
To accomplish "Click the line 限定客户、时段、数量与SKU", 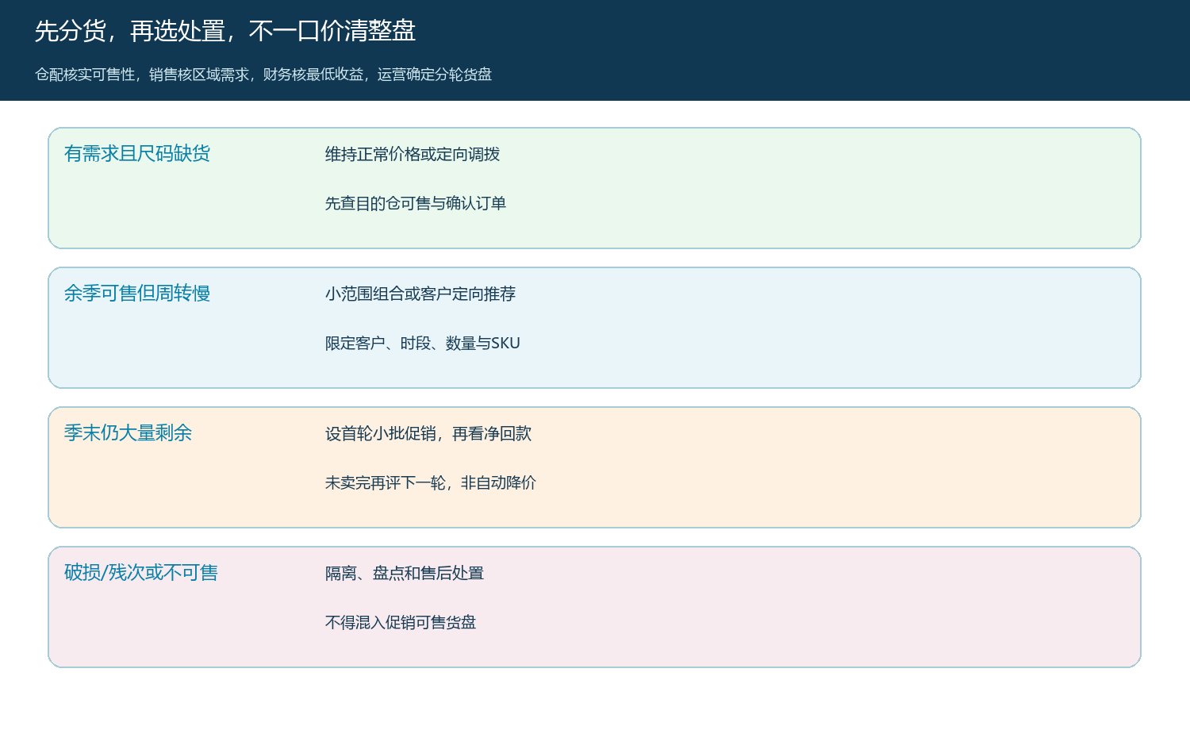I will 423,344.
